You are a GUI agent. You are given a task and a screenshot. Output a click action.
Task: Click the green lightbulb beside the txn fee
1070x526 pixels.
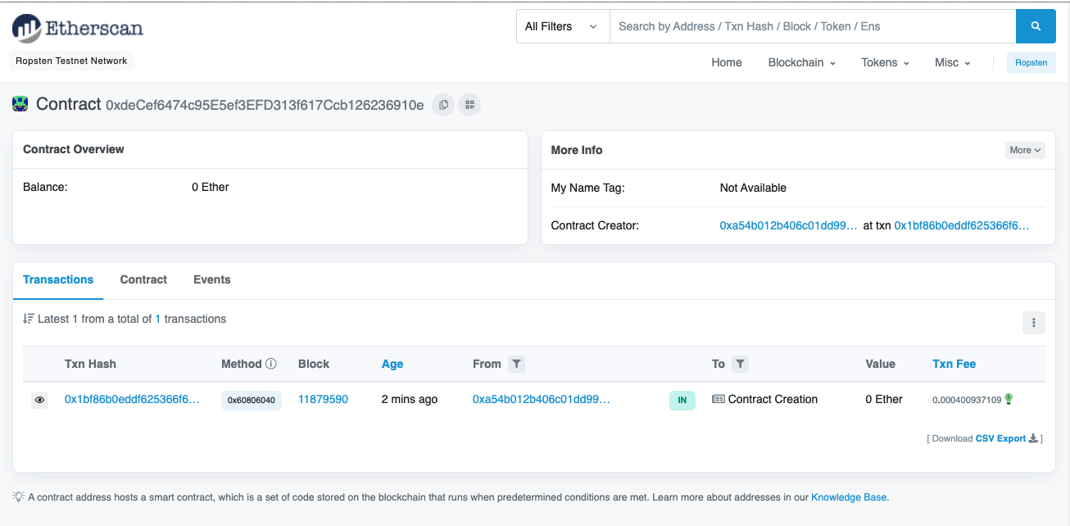(x=1009, y=399)
